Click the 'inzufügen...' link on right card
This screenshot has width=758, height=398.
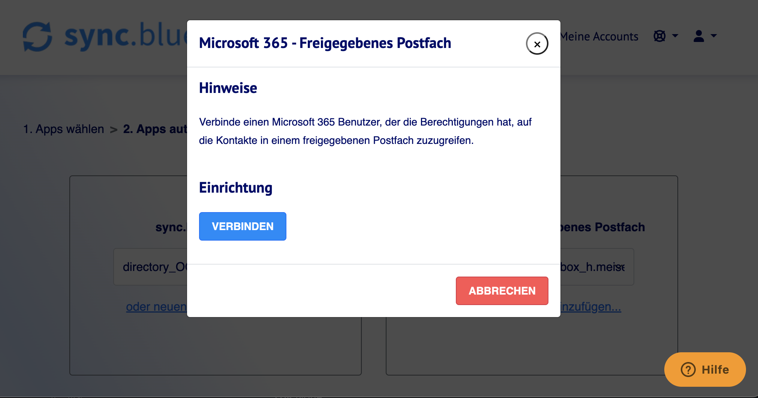click(x=591, y=307)
